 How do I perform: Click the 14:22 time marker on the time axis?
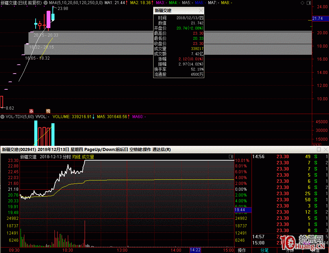pyautogui.click(x=195, y=250)
